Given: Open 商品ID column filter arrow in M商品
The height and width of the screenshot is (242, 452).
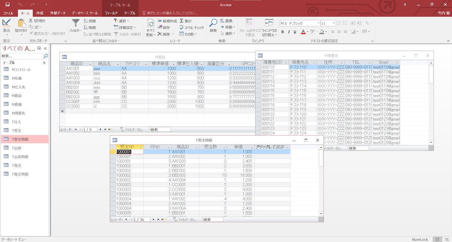Looking at the screenshot, I should [x=90, y=64].
